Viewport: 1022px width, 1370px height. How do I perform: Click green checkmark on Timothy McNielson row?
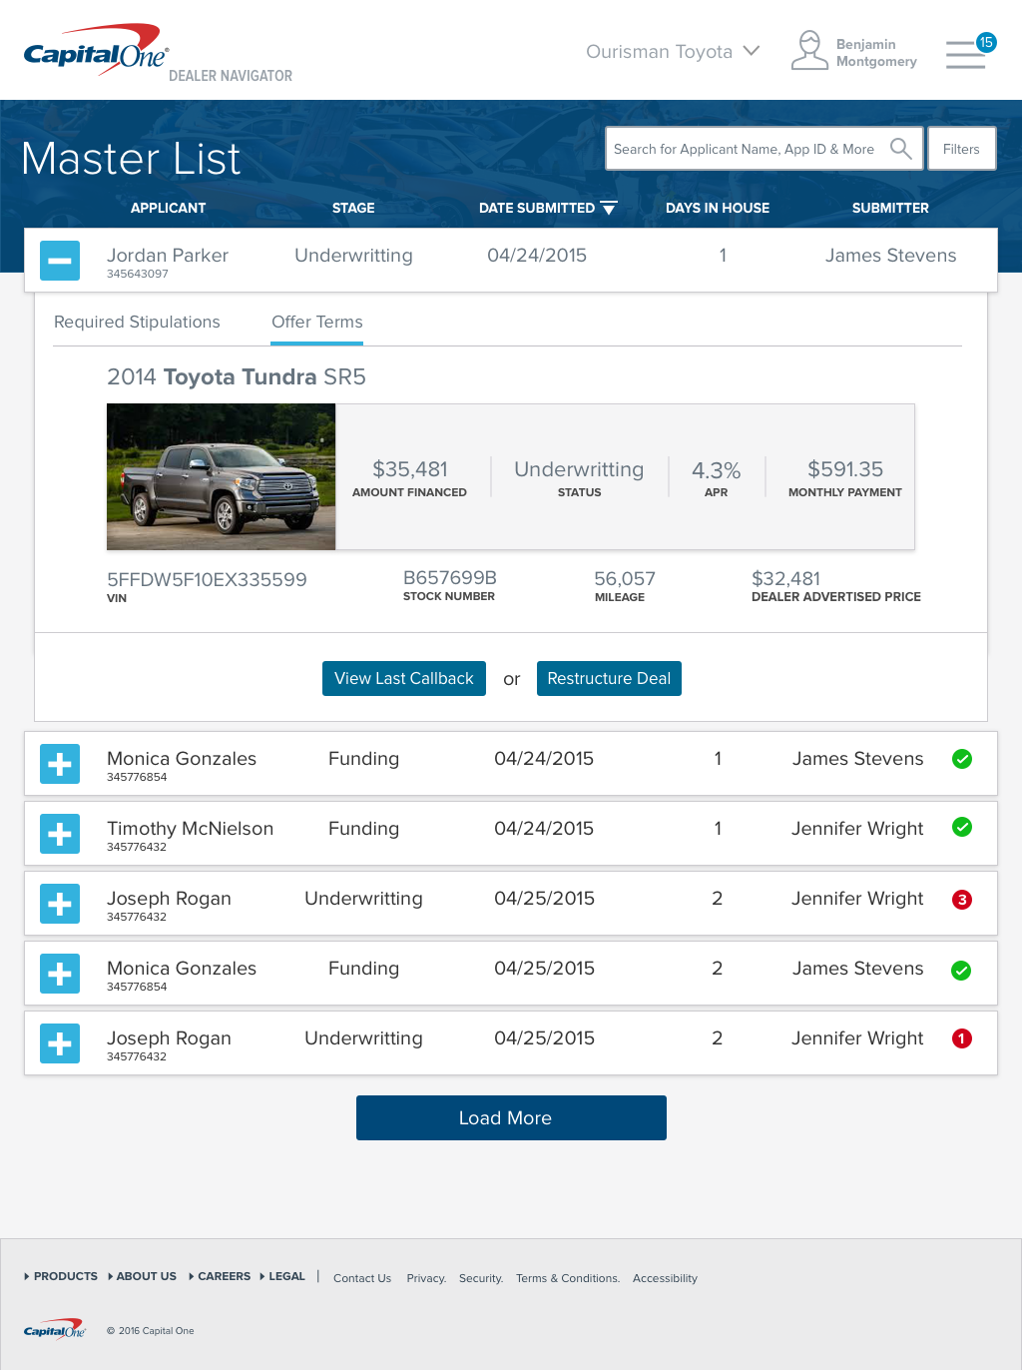point(962,827)
